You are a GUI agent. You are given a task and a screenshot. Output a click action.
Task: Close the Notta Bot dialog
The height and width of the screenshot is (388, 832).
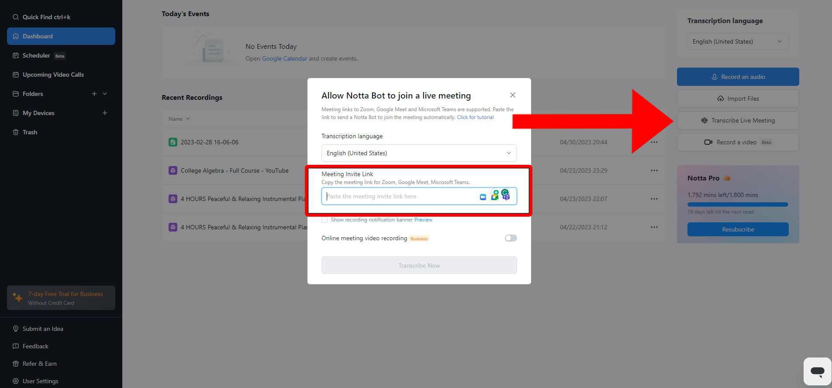tap(513, 95)
